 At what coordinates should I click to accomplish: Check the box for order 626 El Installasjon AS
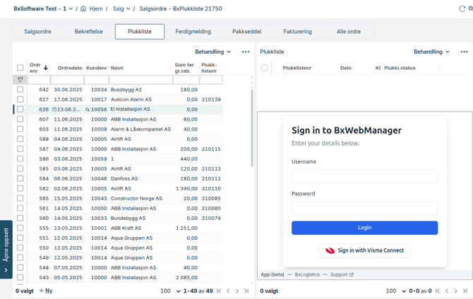click(20, 109)
